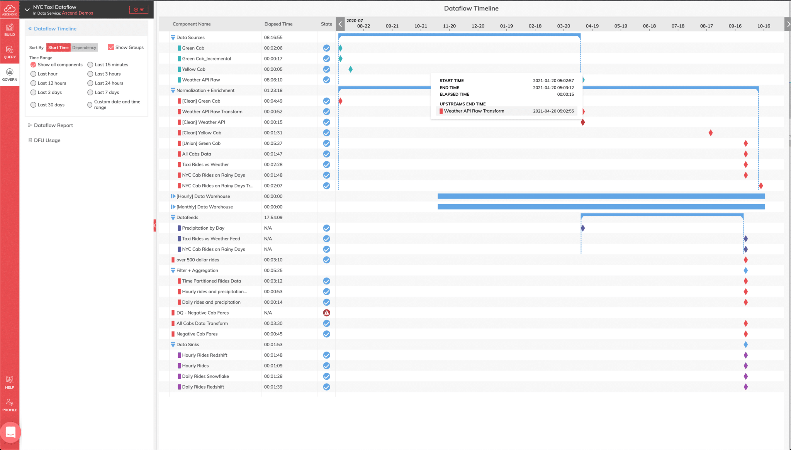Collapse the Data Sources group
The width and height of the screenshot is (791, 450).
[173, 38]
